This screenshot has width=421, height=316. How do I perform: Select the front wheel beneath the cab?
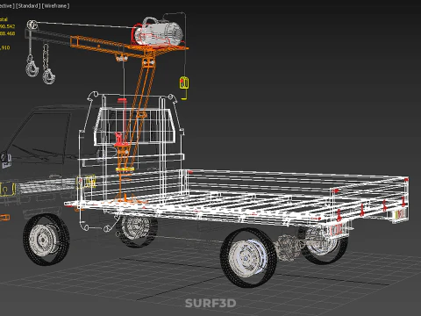(46, 240)
